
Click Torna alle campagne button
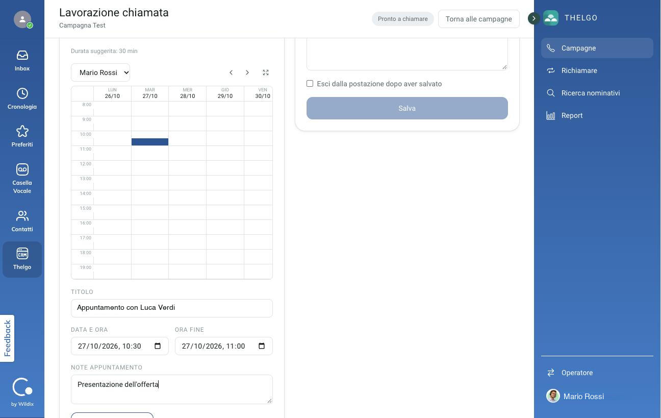tap(478, 19)
